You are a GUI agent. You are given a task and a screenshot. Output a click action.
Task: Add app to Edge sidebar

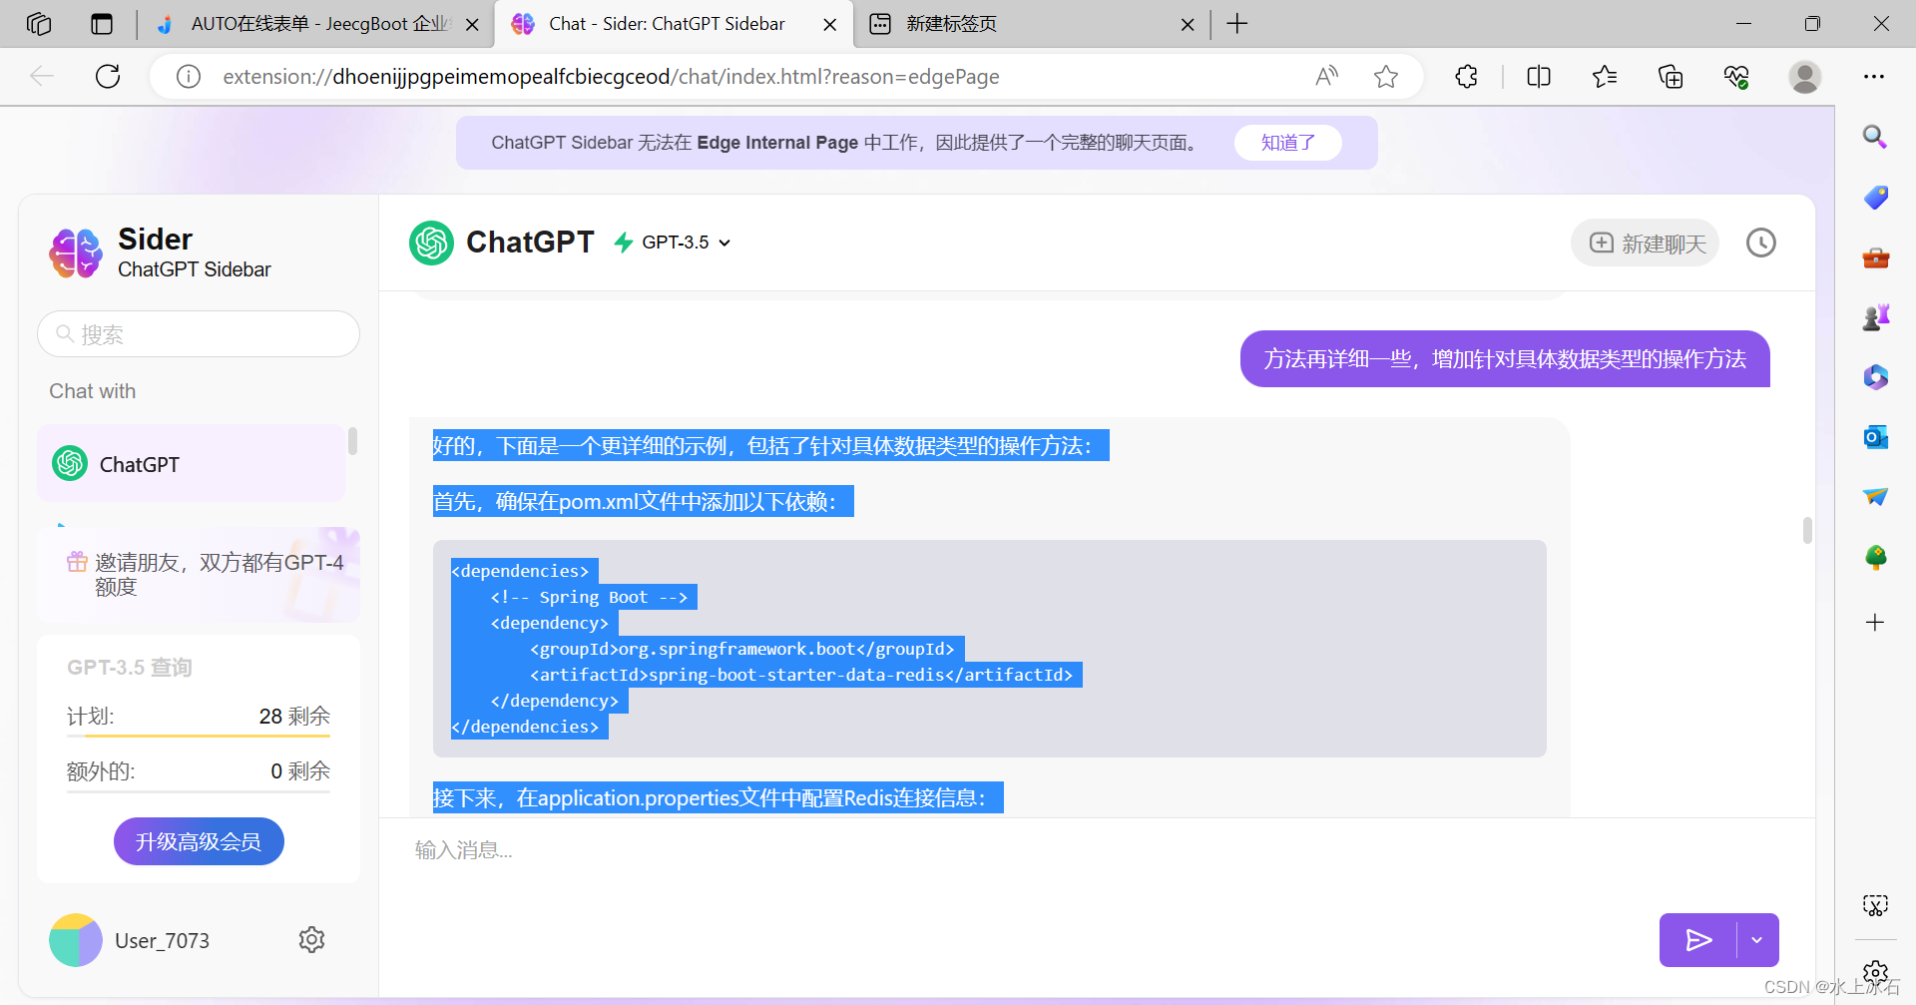pos(1875,623)
